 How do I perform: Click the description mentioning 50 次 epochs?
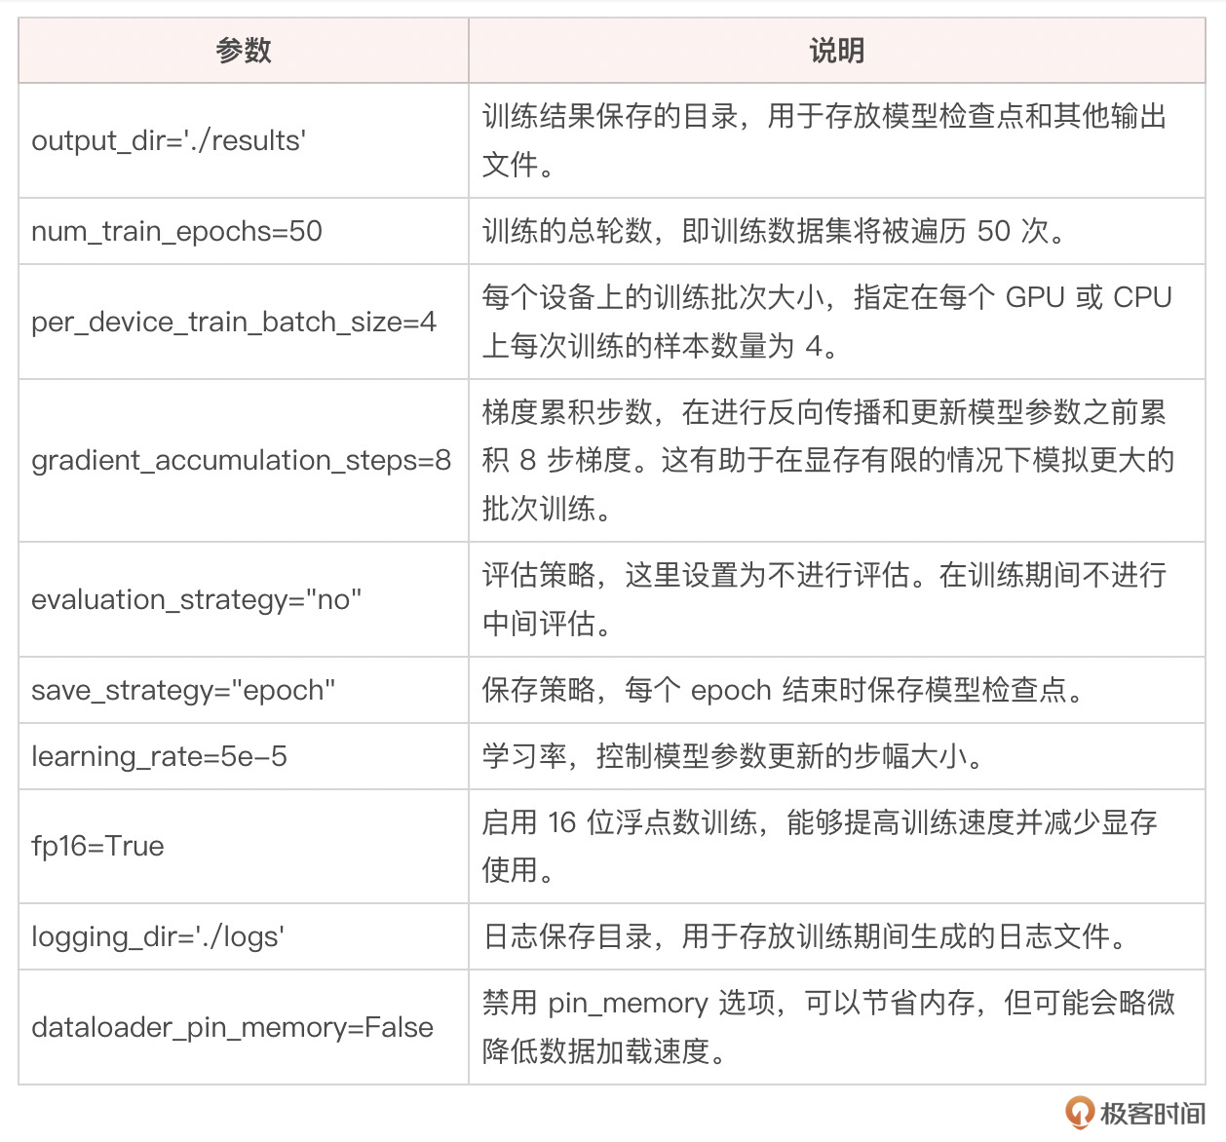pyautogui.click(x=776, y=232)
